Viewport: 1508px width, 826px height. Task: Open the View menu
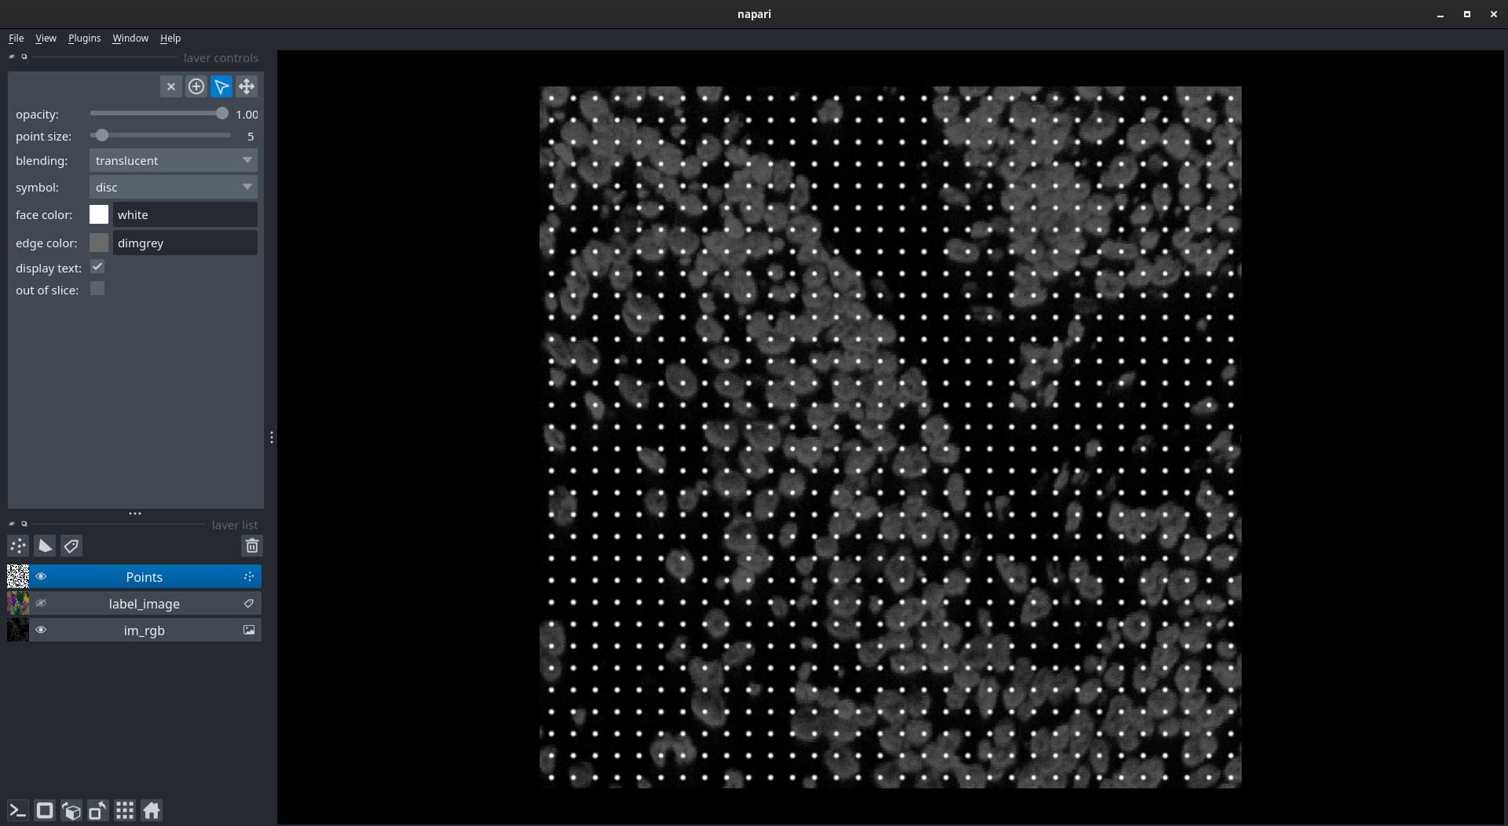point(45,38)
